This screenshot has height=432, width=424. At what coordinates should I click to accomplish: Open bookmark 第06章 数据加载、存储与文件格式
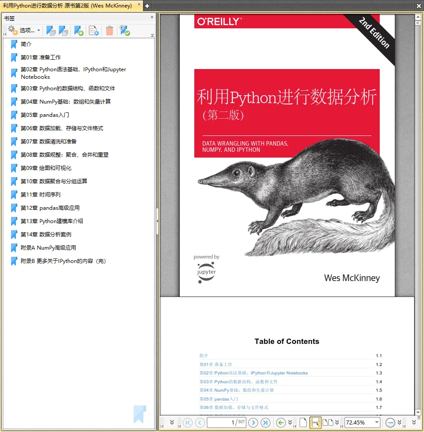tap(62, 128)
